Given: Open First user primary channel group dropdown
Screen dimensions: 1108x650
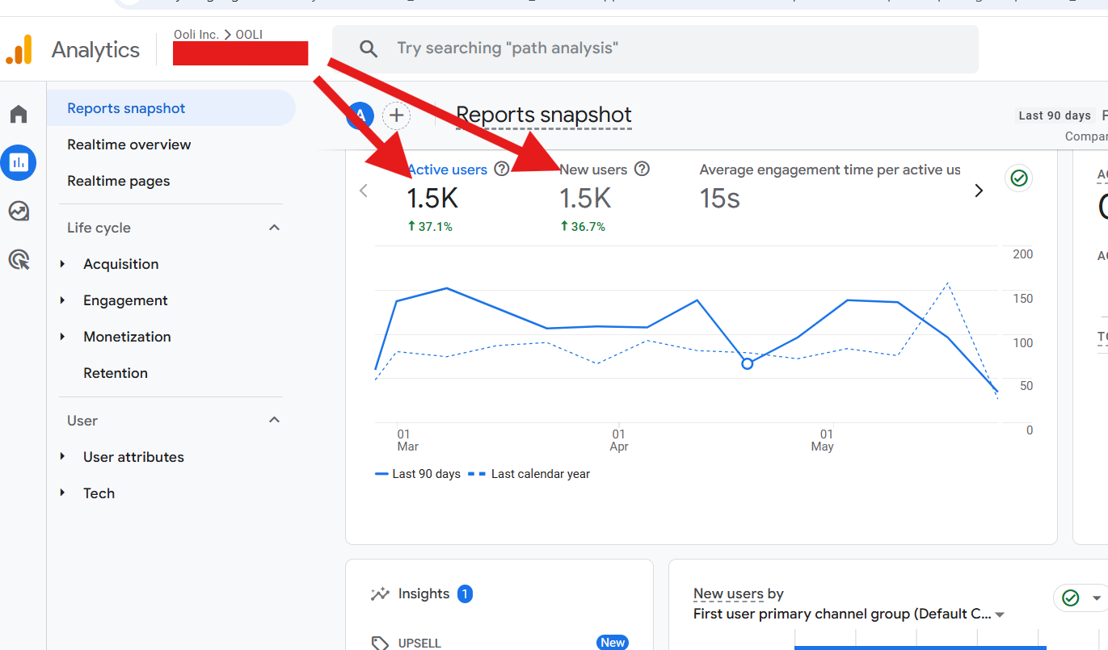Looking at the screenshot, I should (x=849, y=614).
